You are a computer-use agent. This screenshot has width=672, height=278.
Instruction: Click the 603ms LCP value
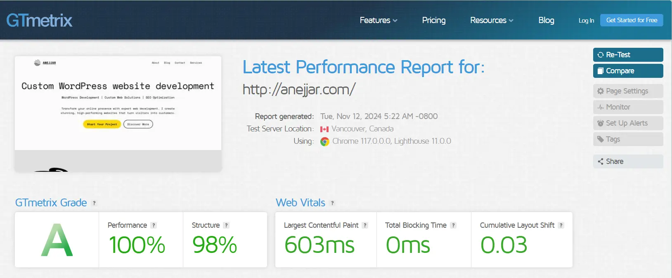click(319, 245)
